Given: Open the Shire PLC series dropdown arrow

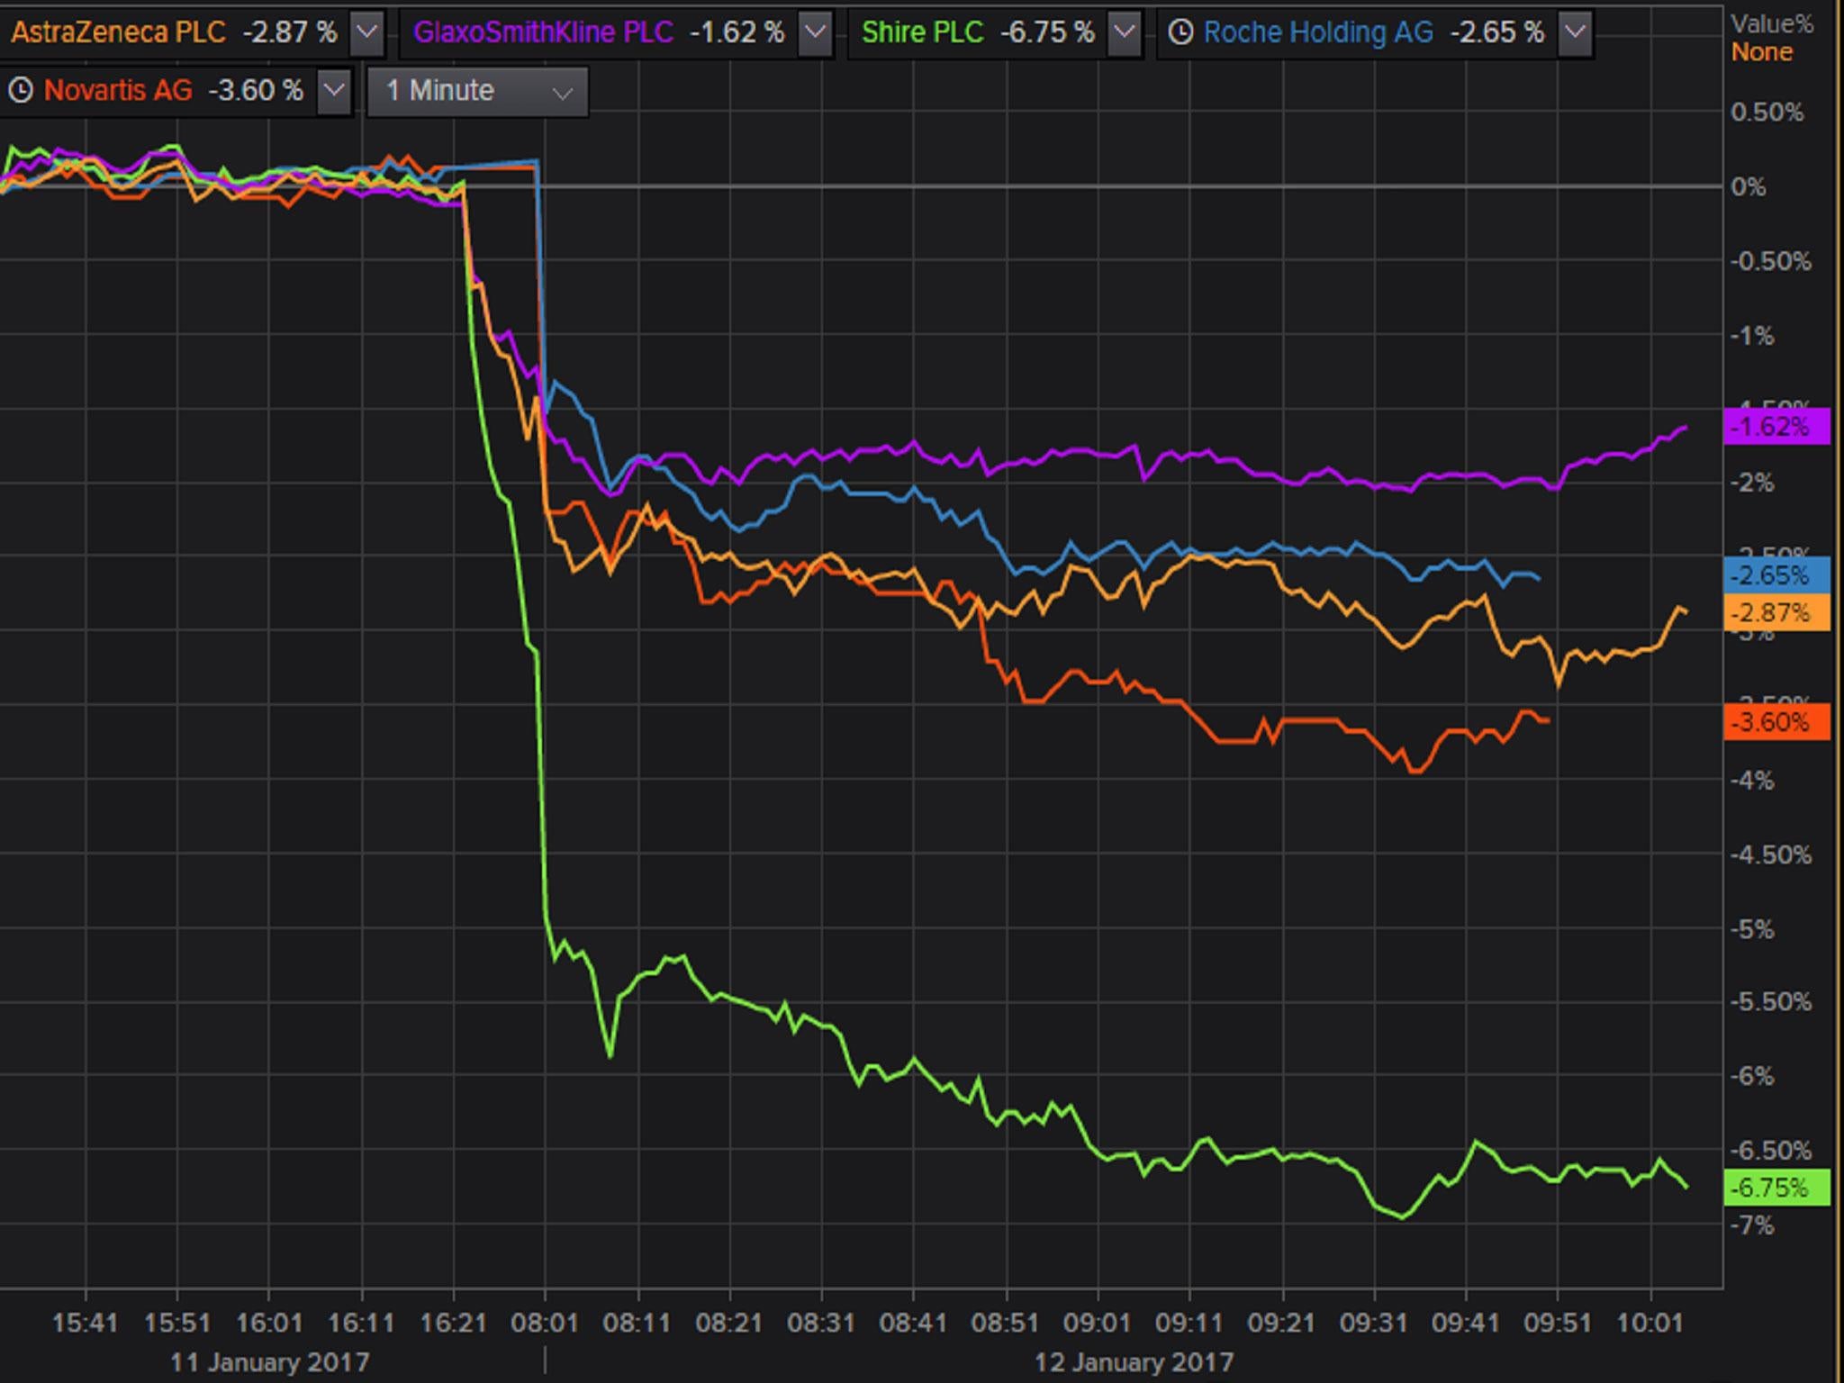Looking at the screenshot, I should coord(1124,33).
